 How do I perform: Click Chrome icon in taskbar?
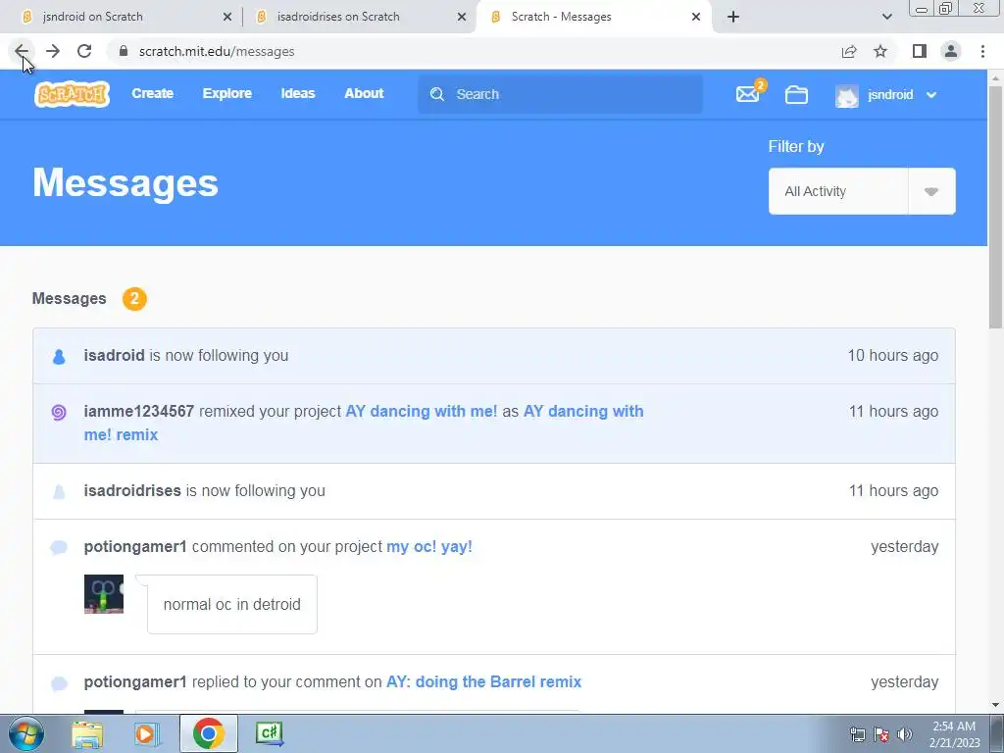pos(208,733)
